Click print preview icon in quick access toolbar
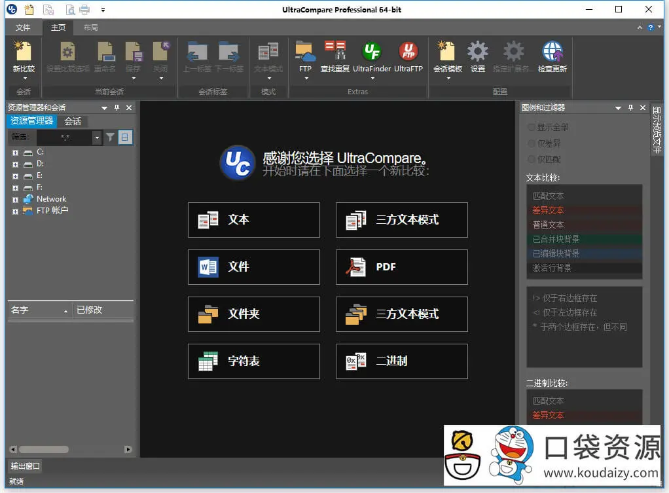669x493 pixels. pyautogui.click(x=70, y=9)
